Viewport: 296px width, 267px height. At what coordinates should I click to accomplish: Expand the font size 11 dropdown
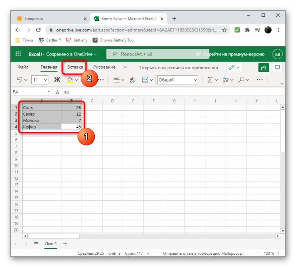(46, 80)
